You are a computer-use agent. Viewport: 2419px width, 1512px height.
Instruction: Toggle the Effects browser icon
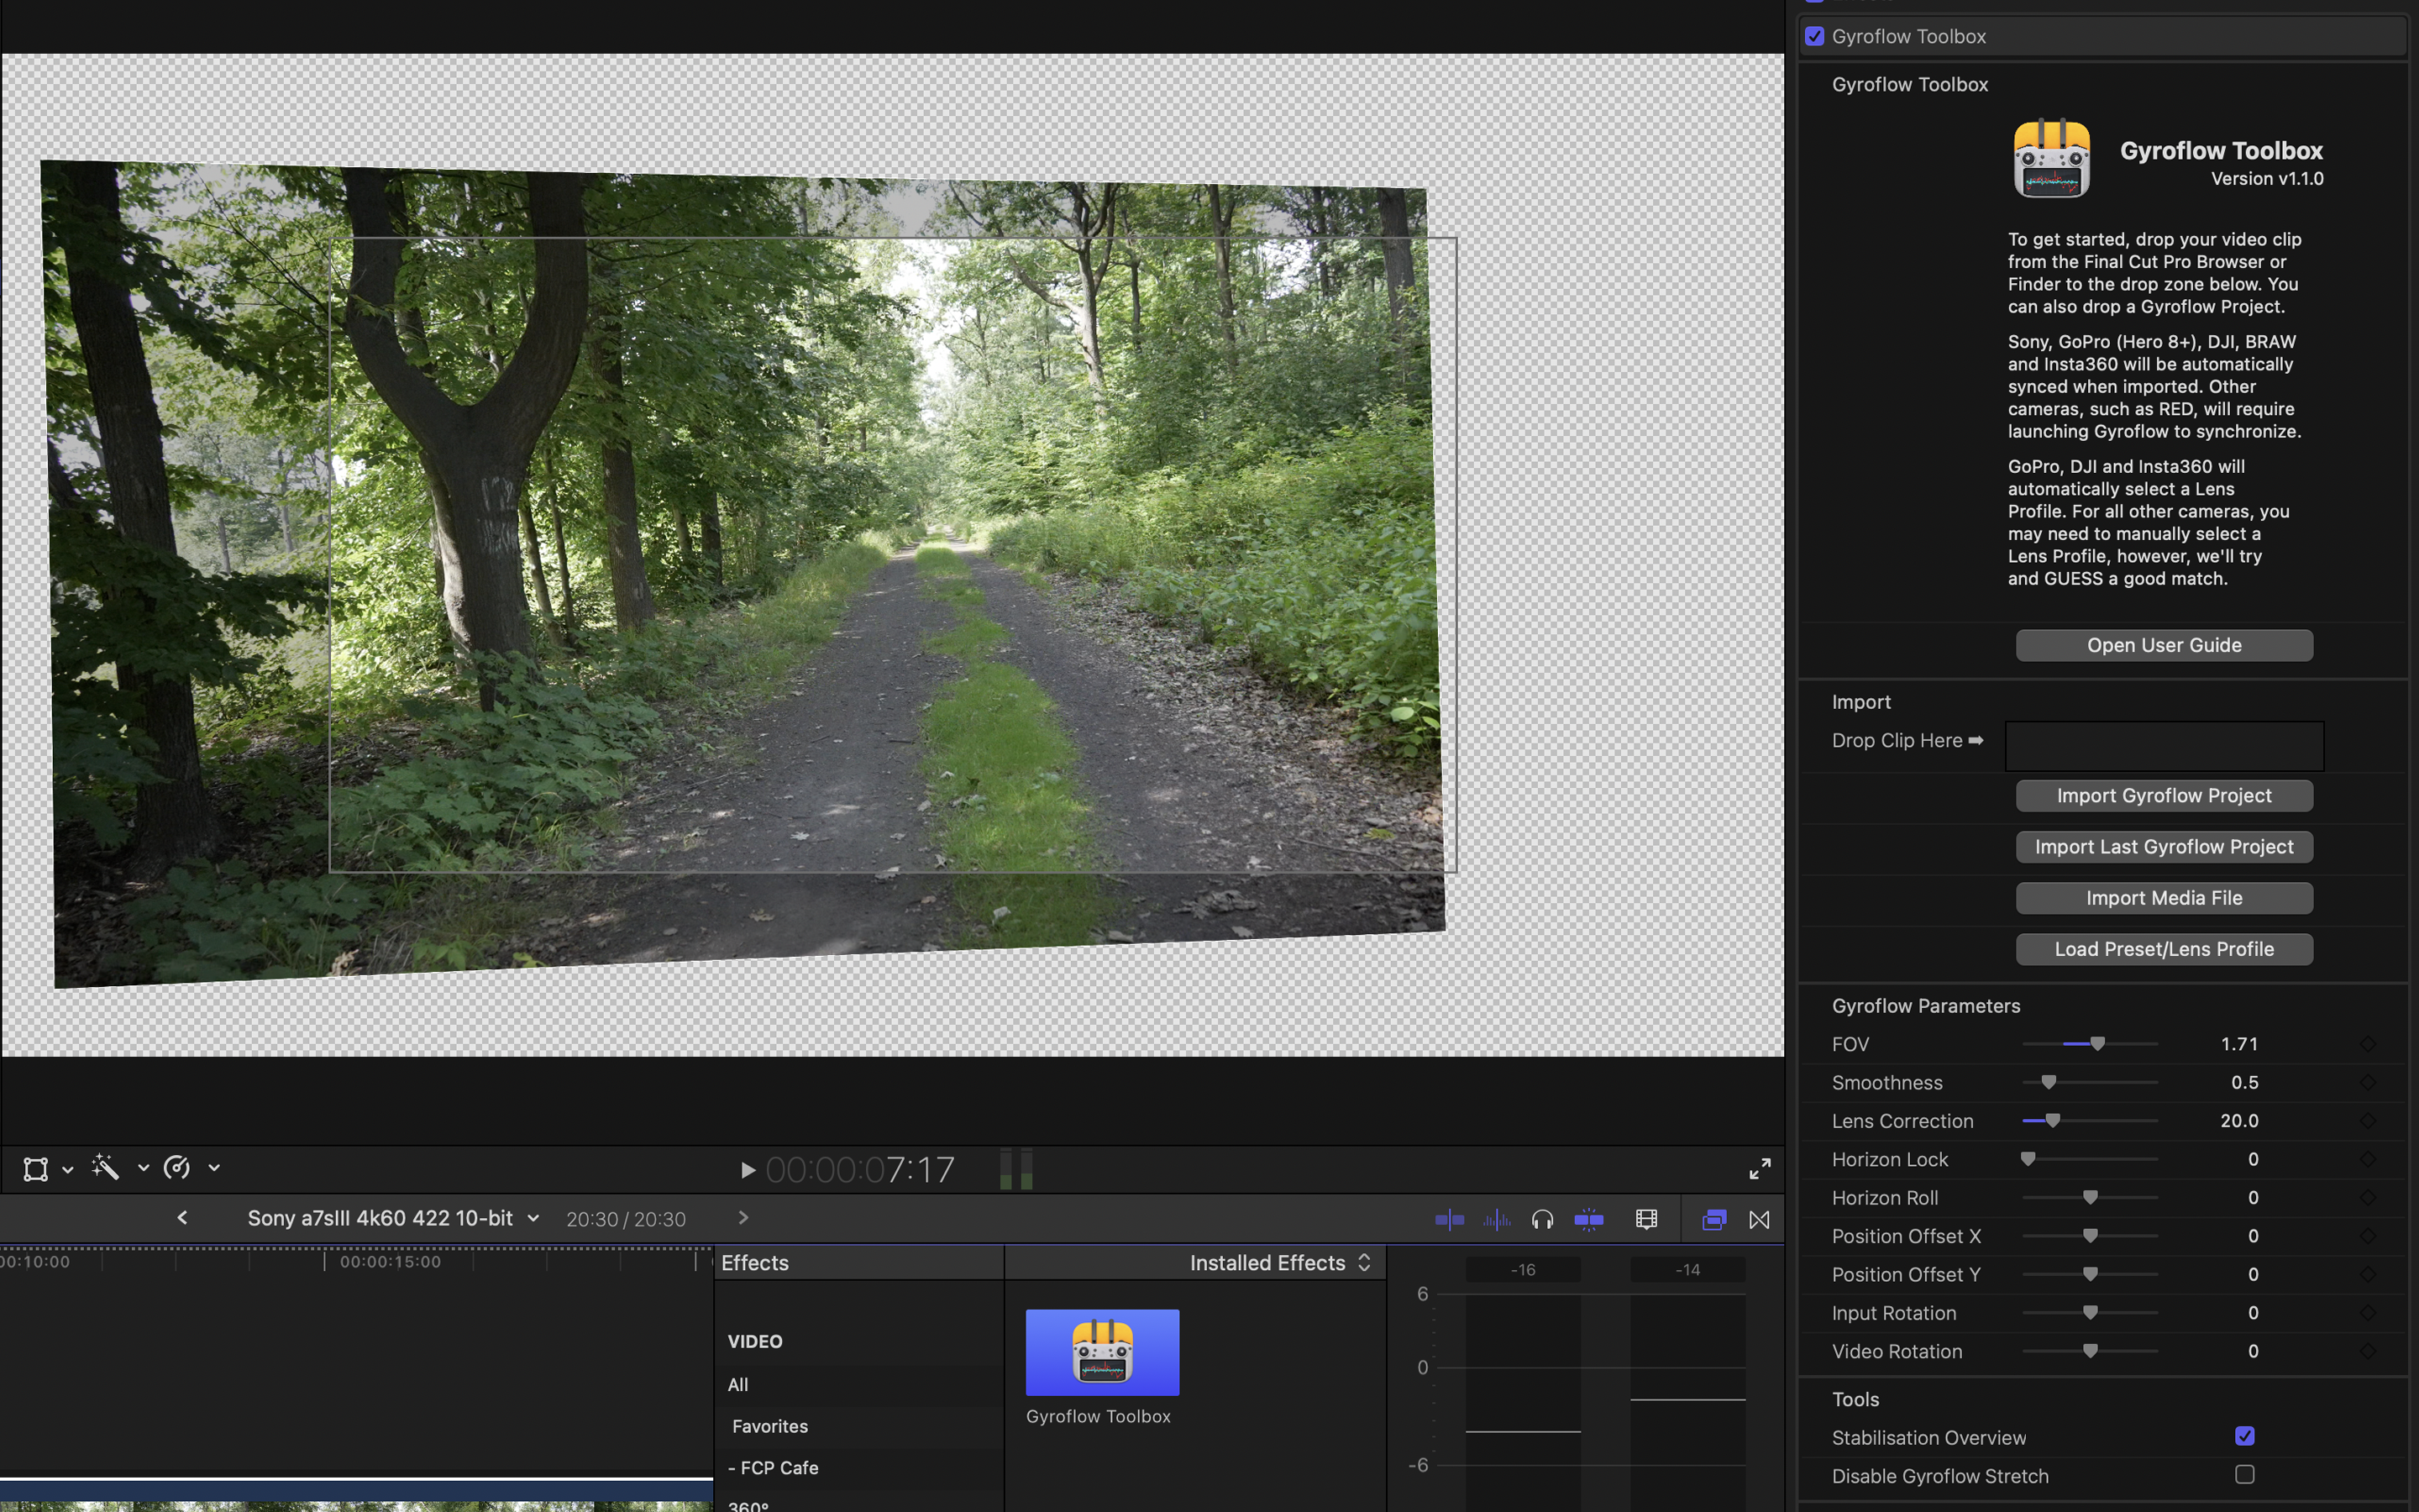(x=1713, y=1219)
